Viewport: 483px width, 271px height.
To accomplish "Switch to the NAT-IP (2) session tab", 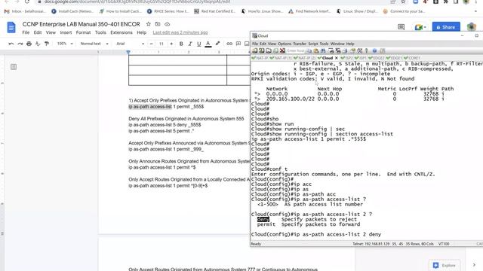I will point(305,58).
